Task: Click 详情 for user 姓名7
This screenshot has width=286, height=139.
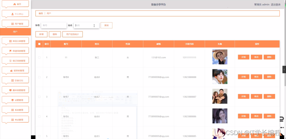Action: click(x=243, y=96)
